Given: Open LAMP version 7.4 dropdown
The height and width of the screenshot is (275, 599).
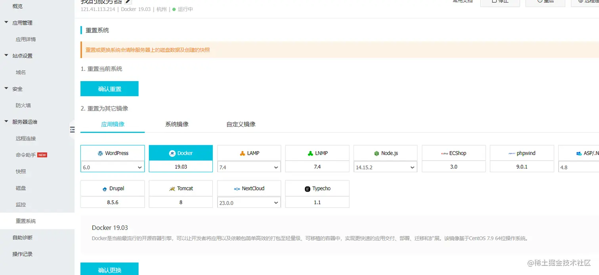Looking at the screenshot, I should pos(249,167).
